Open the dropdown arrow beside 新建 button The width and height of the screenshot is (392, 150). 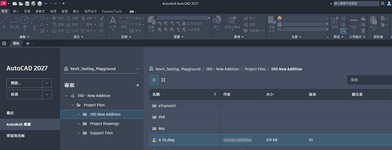pos(47,94)
